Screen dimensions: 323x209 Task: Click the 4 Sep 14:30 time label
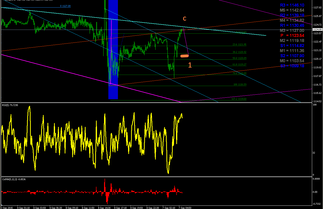104,208
